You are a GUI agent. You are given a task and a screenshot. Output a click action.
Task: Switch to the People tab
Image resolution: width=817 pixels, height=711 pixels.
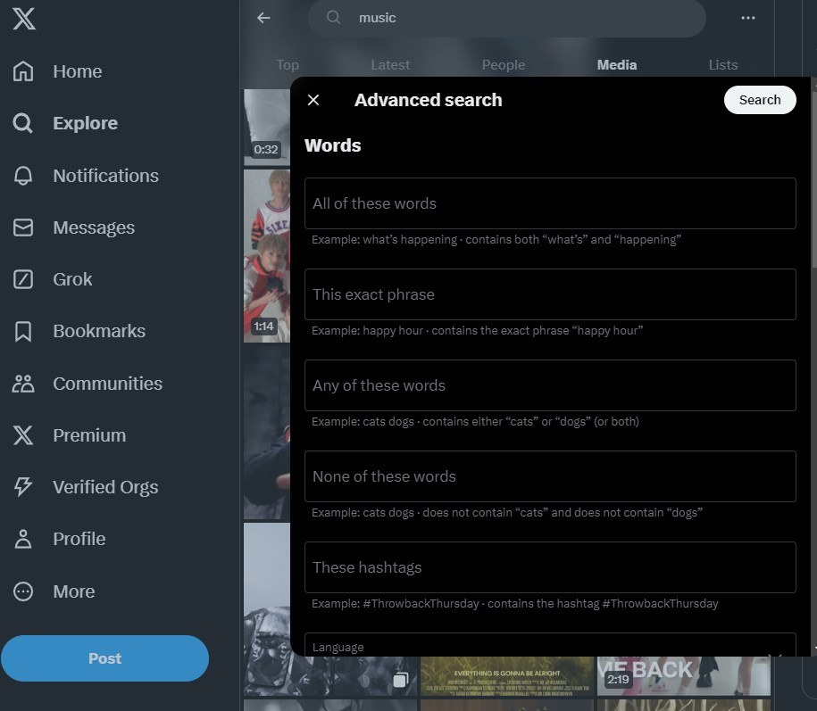pyautogui.click(x=503, y=64)
